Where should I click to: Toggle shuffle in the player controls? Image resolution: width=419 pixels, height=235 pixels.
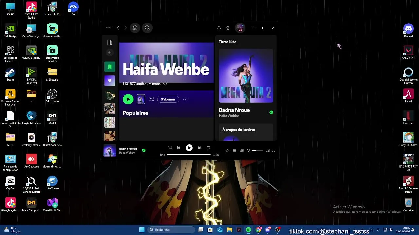coord(170,148)
